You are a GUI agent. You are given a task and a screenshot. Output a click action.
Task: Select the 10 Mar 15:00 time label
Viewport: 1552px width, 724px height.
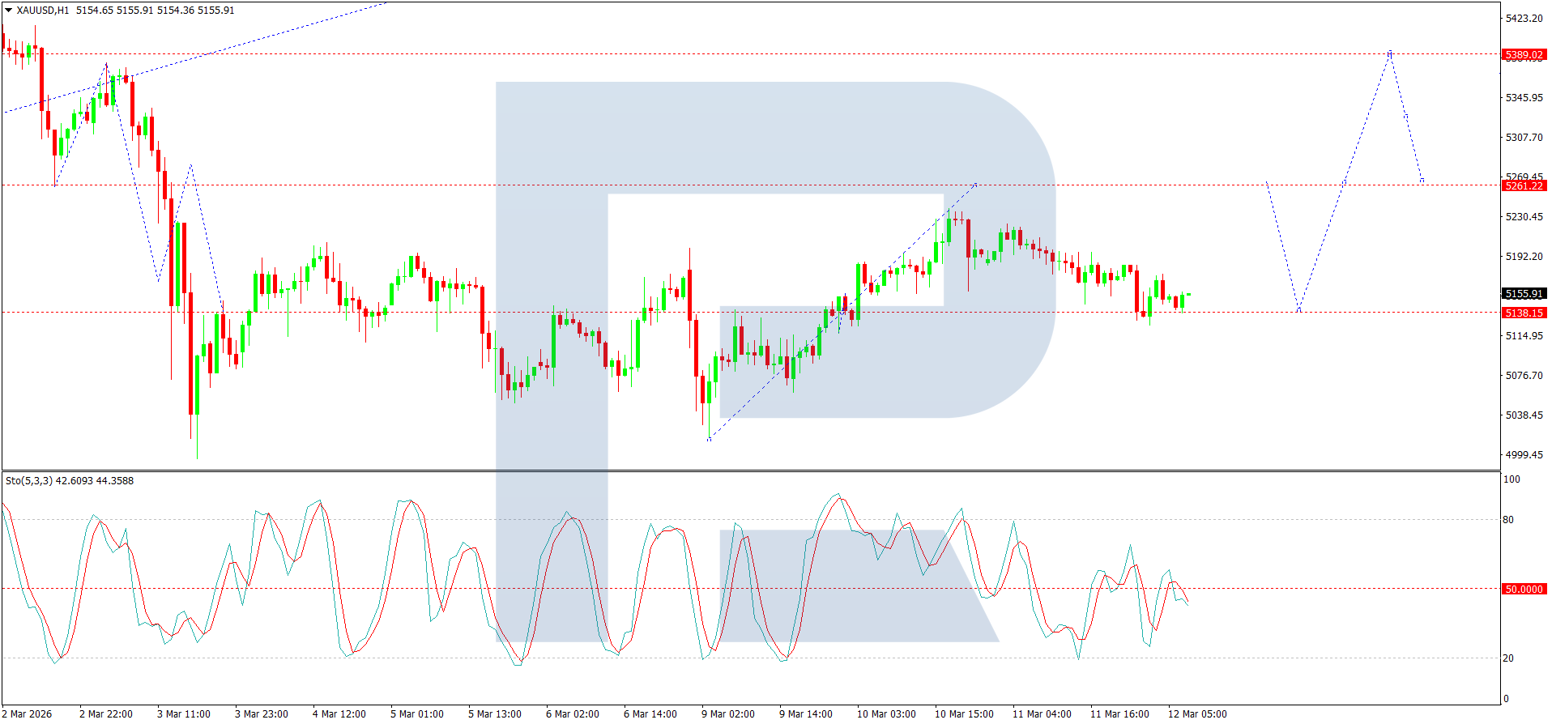click(964, 714)
